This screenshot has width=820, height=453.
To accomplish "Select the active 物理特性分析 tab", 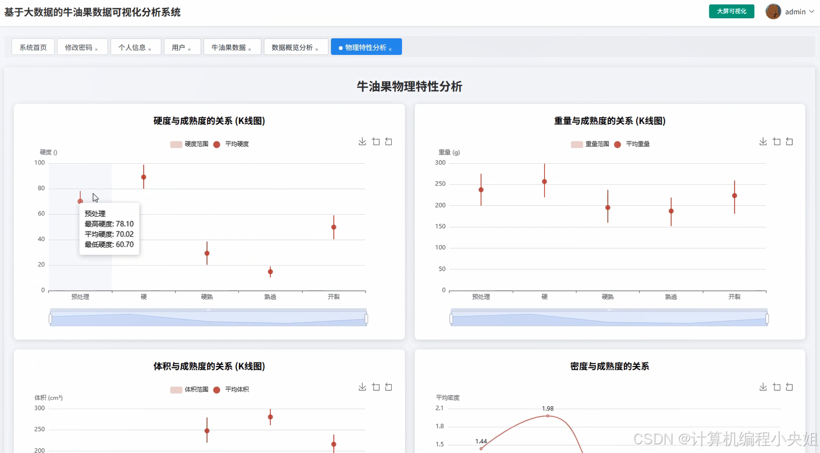I will pyautogui.click(x=365, y=47).
